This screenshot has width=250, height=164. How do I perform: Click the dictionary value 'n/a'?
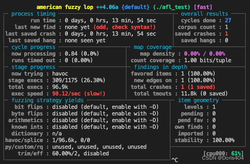(57, 134)
